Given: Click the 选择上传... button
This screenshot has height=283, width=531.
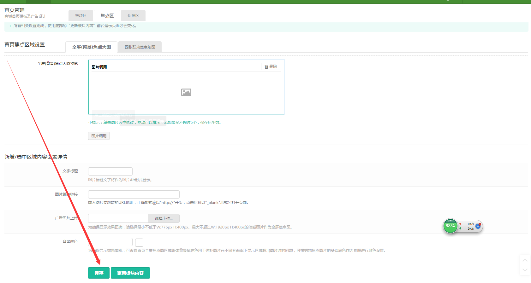Looking at the screenshot, I should [164, 218].
